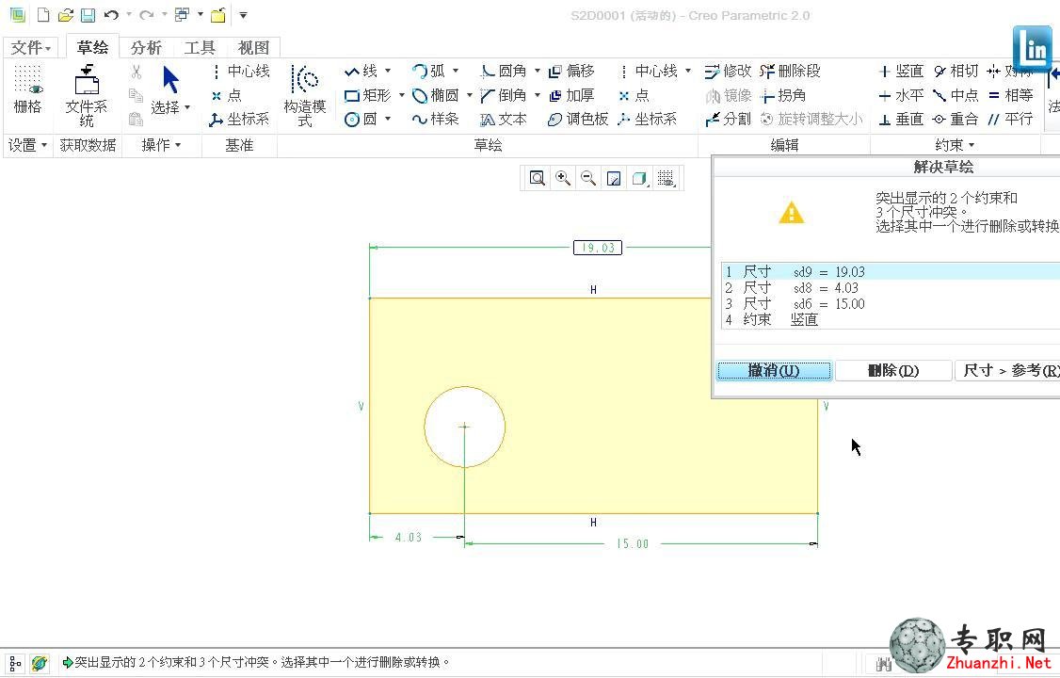This screenshot has width=1060, height=678.
Task: Open the 文件 menu
Action: pos(30,47)
